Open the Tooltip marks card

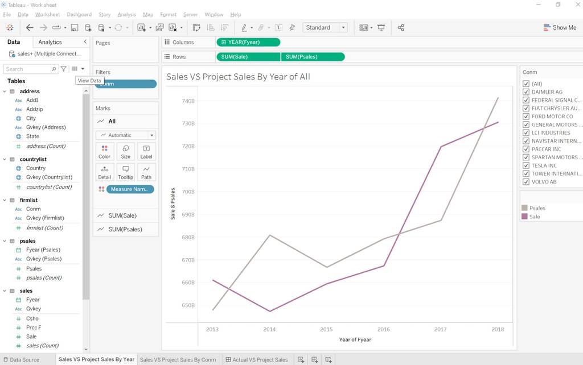126,172
